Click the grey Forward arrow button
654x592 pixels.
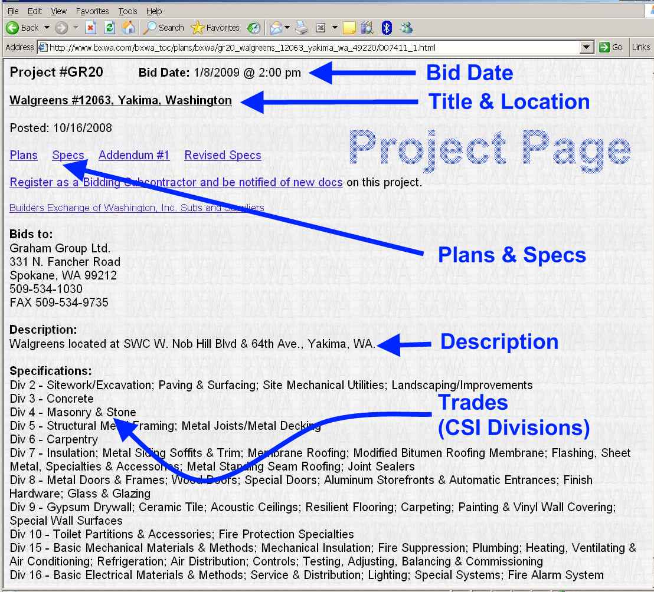(x=61, y=28)
